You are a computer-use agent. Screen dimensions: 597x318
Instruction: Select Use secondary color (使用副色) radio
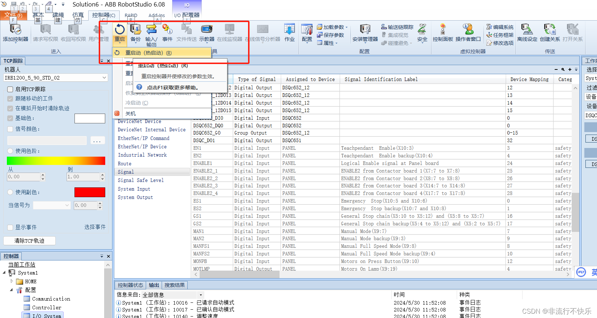pos(10,192)
